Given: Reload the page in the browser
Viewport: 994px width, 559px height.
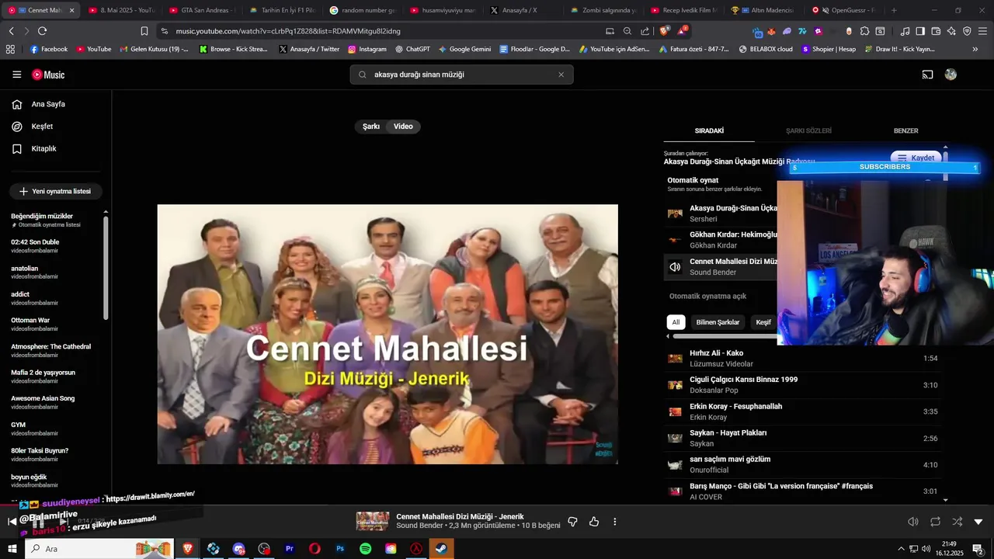Looking at the screenshot, I should coord(42,31).
